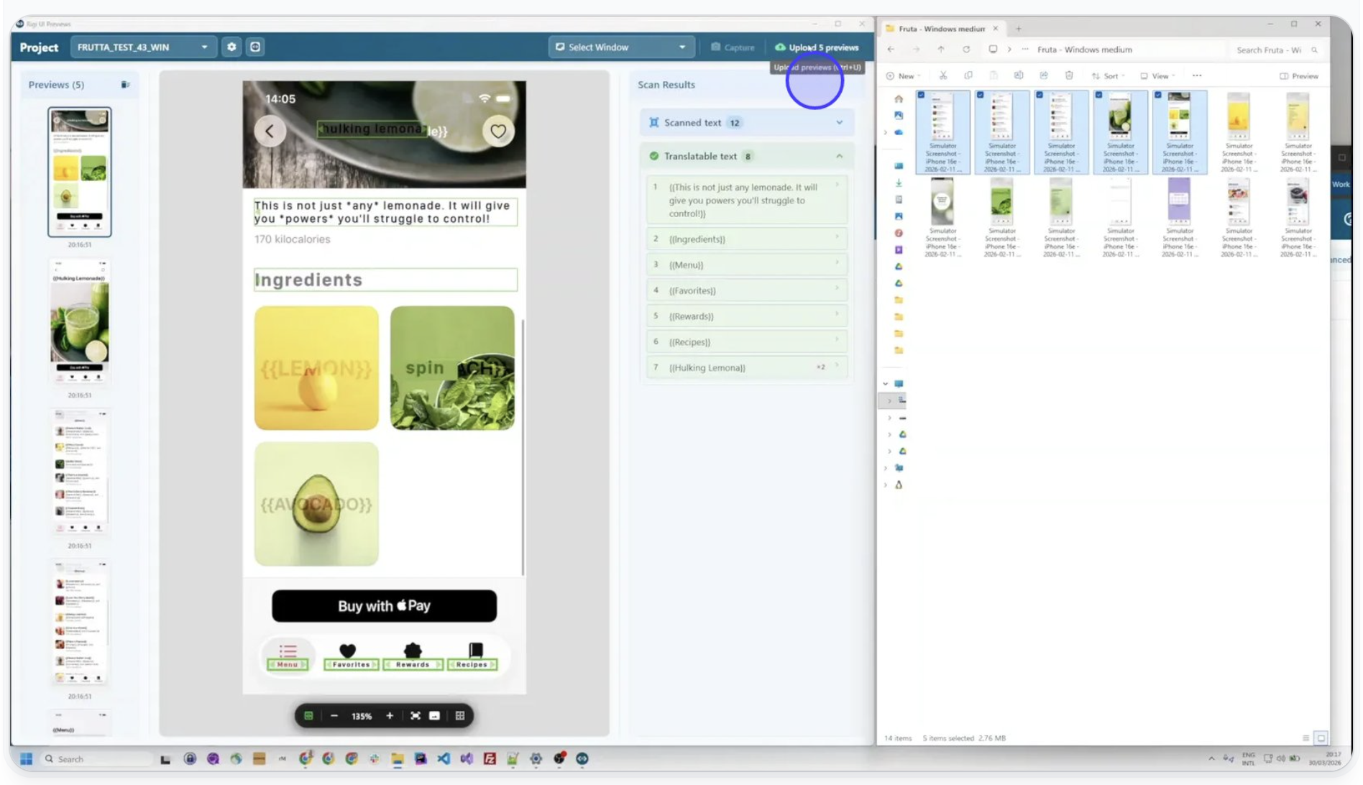This screenshot has height=785, width=1363.
Task: Open Sort dropdown in File Explorer
Action: coord(1109,75)
